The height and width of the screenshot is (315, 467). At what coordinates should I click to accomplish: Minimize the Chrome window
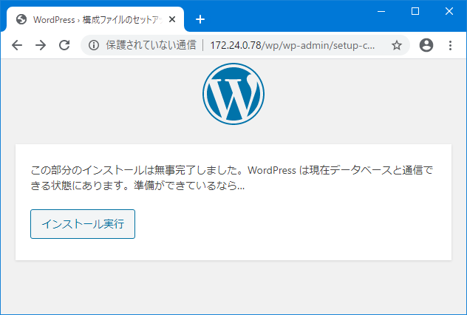coord(381,11)
